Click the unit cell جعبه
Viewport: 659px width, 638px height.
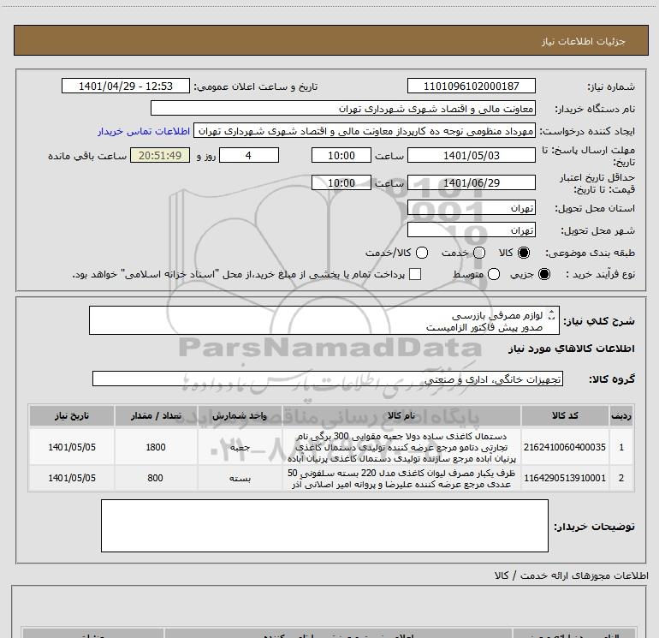[240, 447]
